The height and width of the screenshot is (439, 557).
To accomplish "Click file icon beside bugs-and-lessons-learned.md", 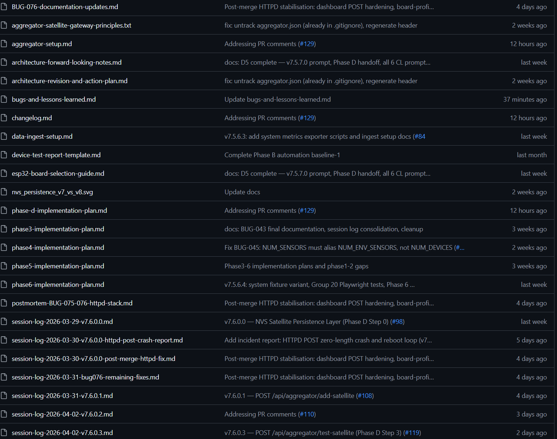I will (x=4, y=99).
